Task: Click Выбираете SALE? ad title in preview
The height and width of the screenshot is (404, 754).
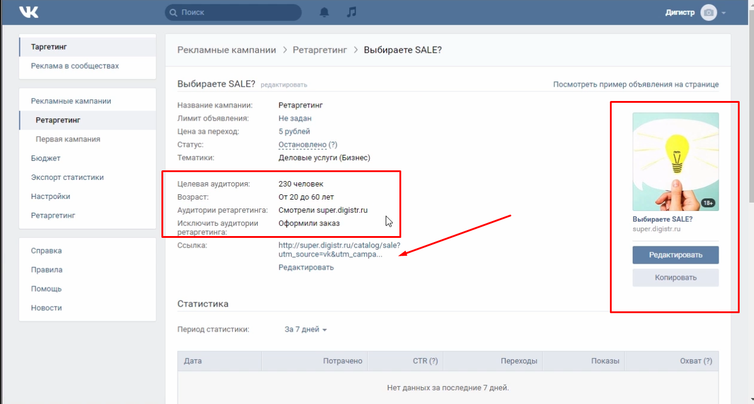Action: [x=663, y=219]
